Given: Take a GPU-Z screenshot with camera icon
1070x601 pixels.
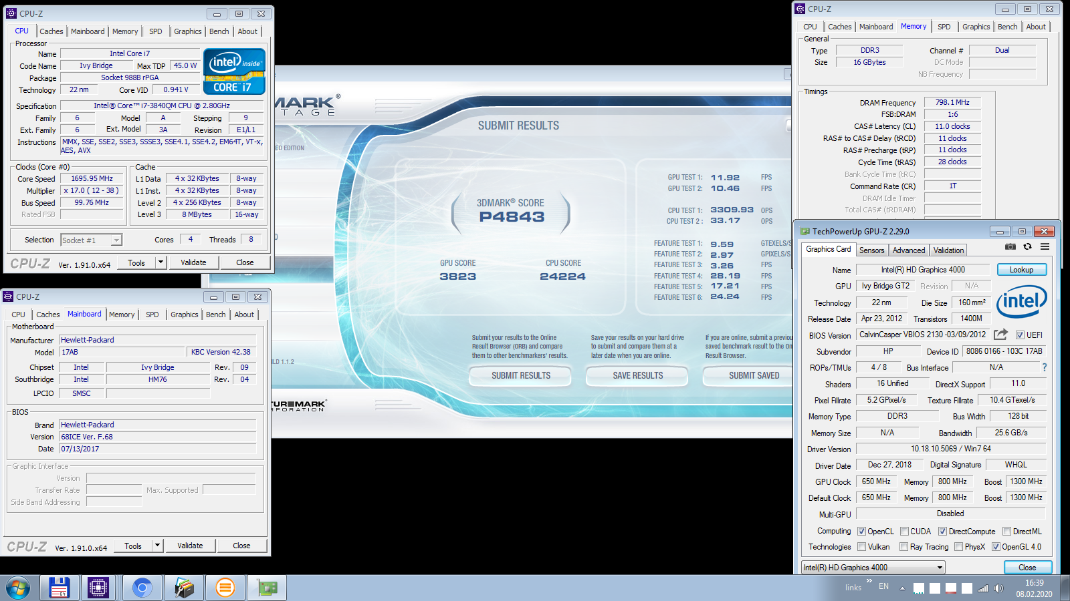Looking at the screenshot, I should (1010, 246).
